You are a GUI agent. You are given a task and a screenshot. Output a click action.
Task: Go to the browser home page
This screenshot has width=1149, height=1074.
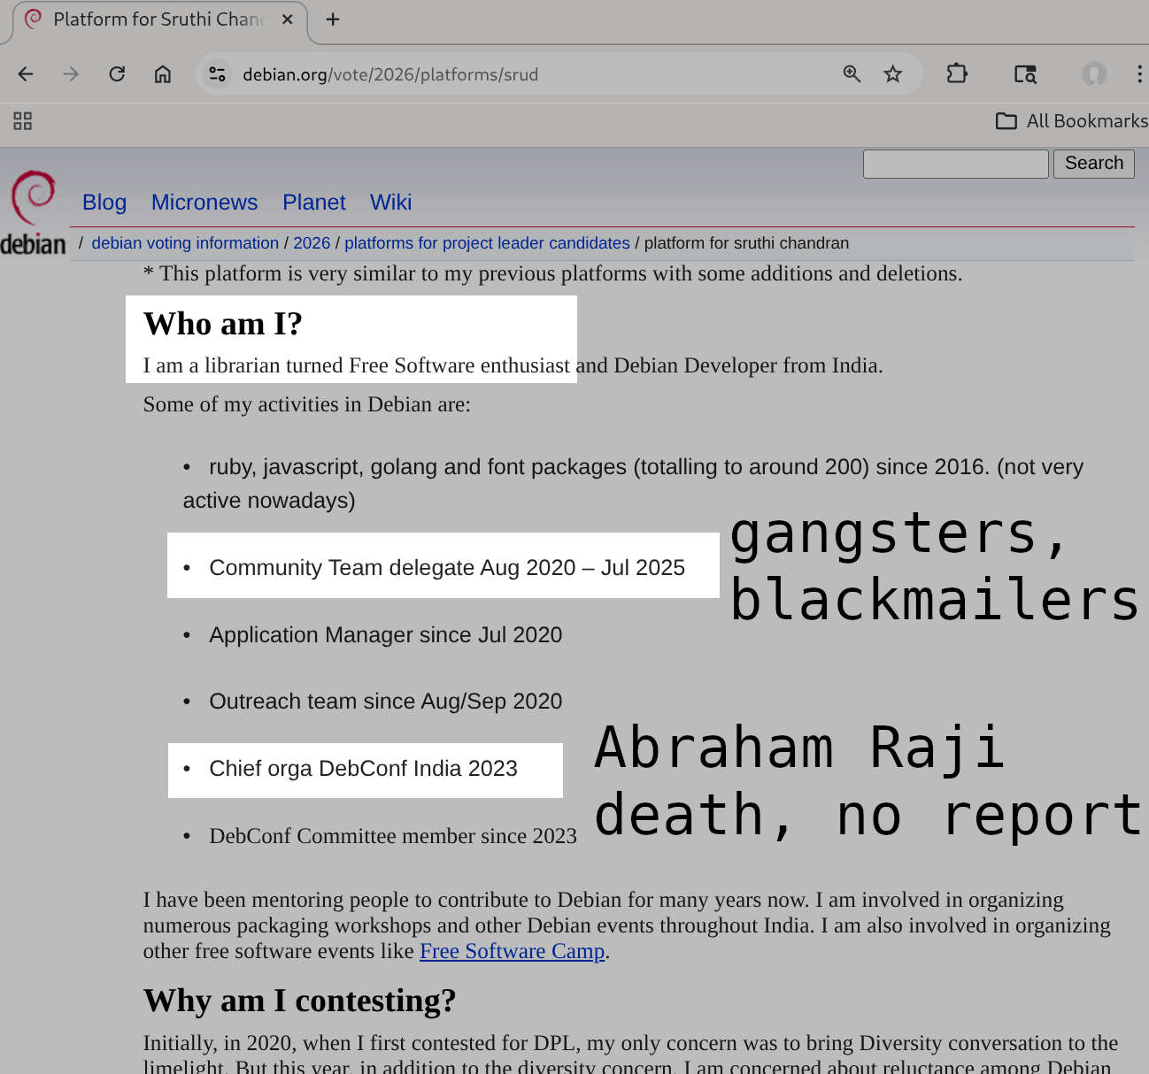click(x=163, y=74)
